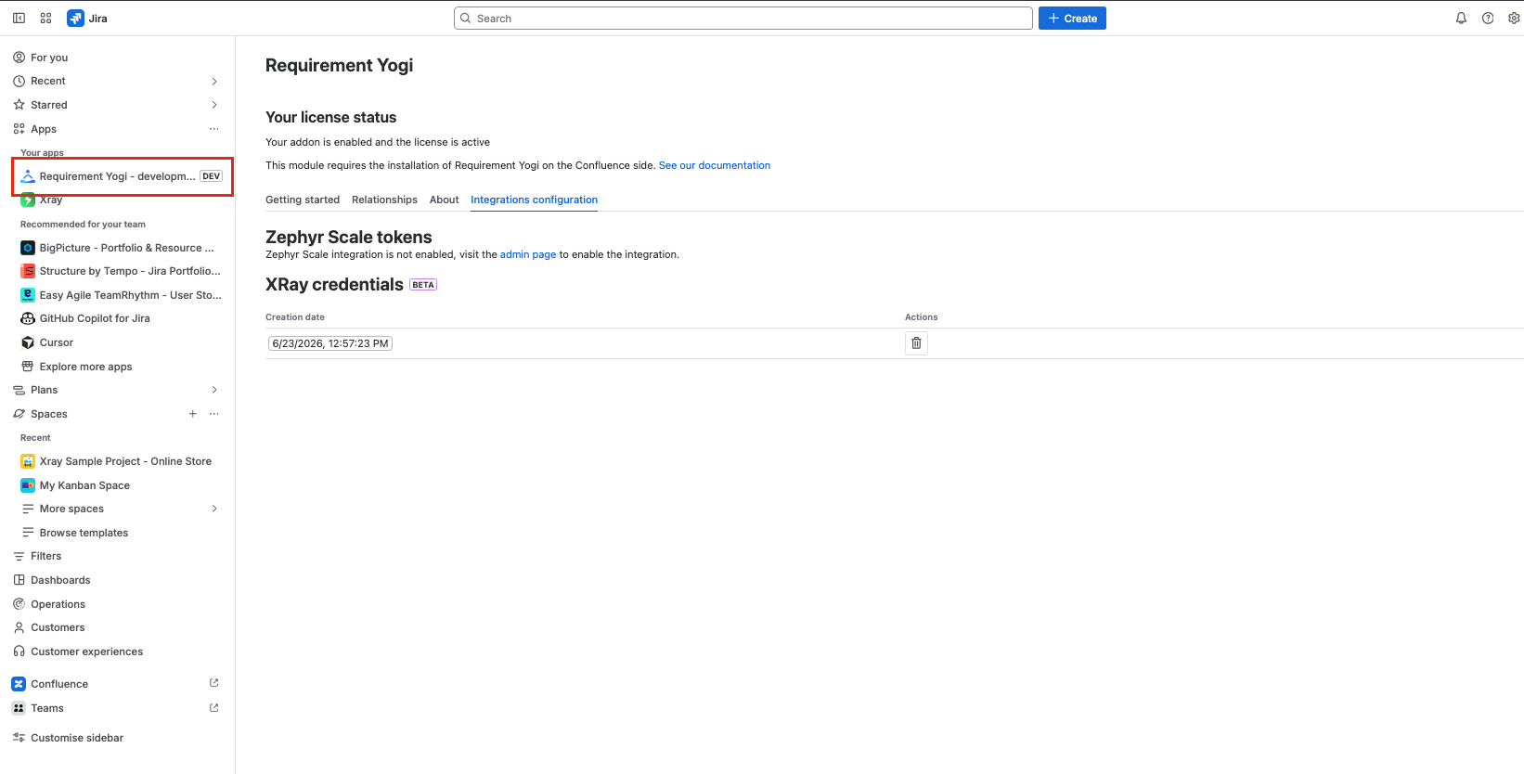Expand the Plans chevron

point(214,390)
